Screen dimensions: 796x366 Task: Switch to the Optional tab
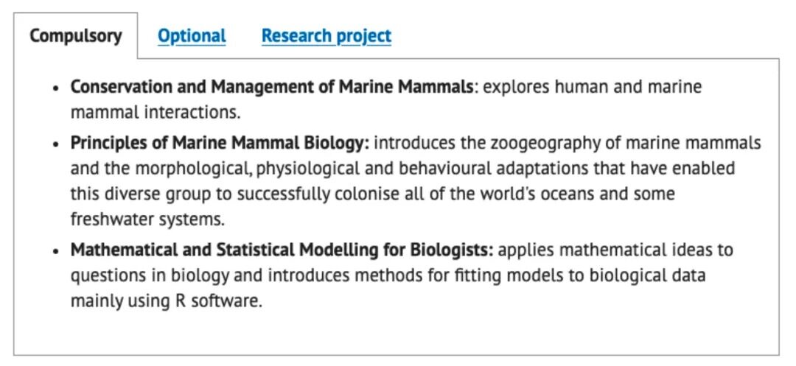tap(192, 36)
